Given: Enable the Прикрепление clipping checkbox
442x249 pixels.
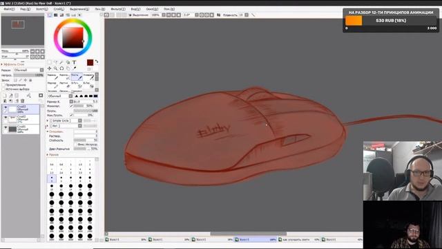Looking at the screenshot, I should point(3,85).
